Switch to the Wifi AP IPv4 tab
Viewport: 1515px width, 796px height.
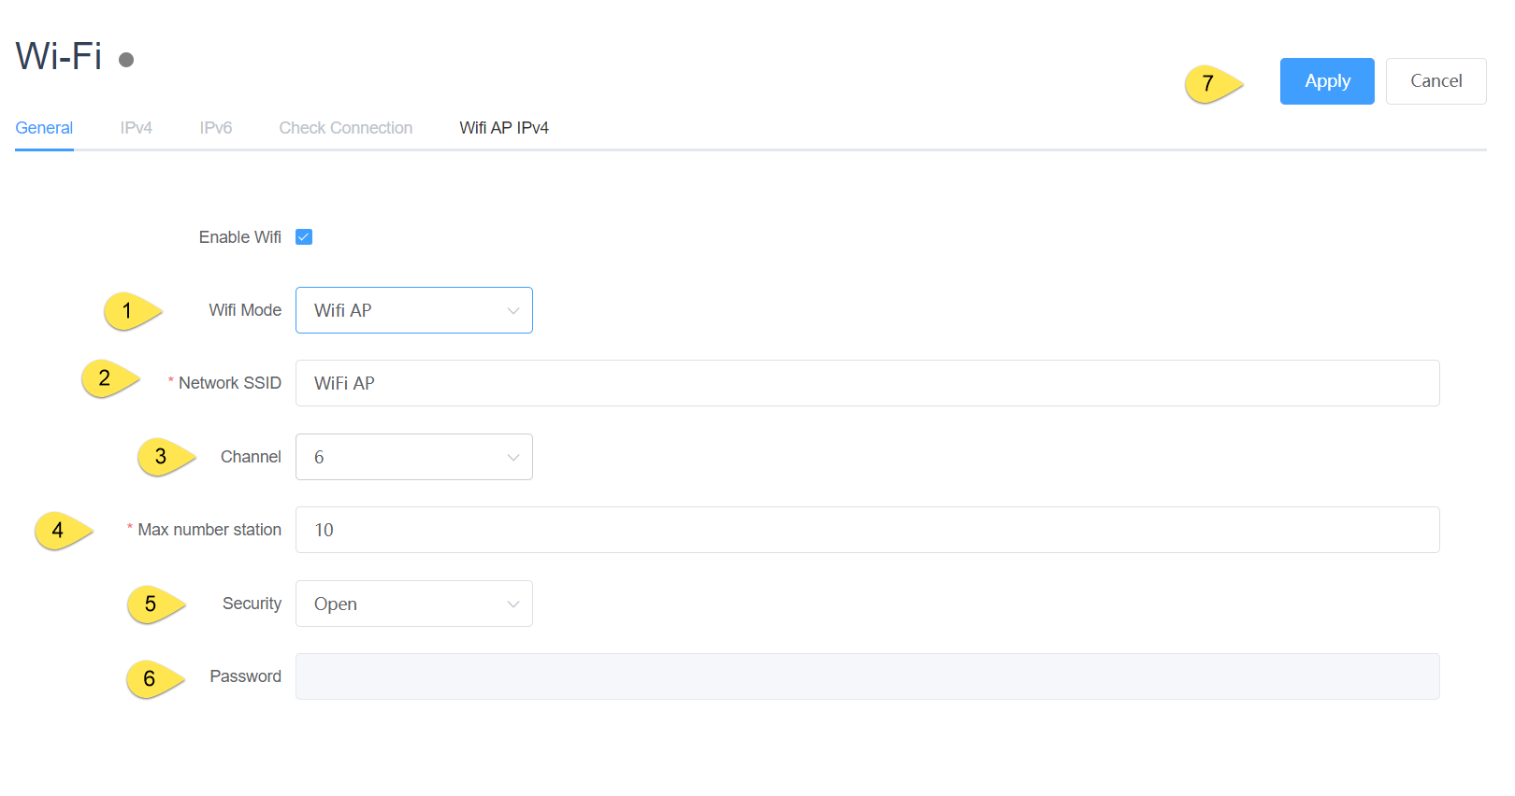[503, 128]
